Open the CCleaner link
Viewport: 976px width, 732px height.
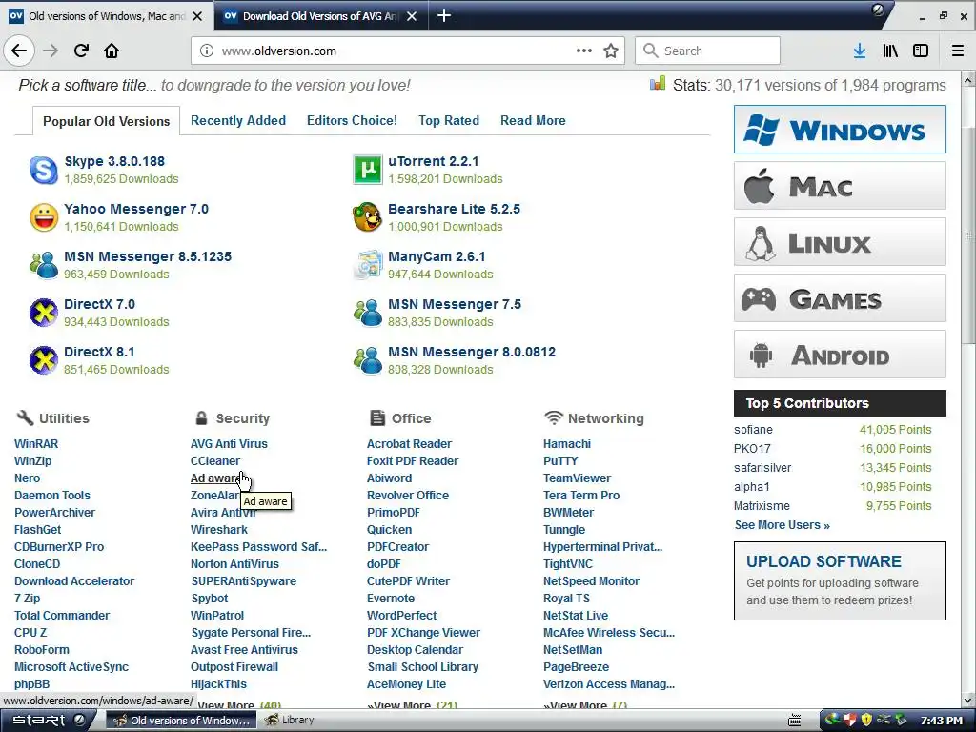tap(215, 461)
